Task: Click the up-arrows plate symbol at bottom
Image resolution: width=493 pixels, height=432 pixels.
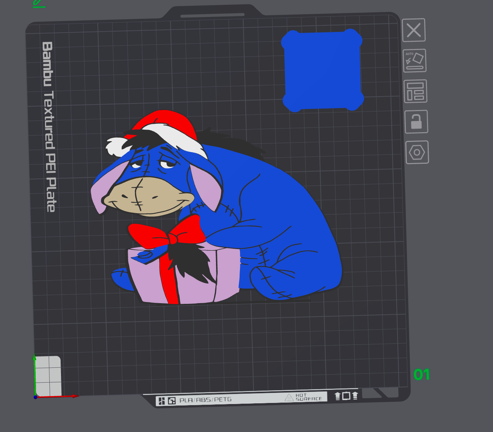Action: [x=346, y=396]
